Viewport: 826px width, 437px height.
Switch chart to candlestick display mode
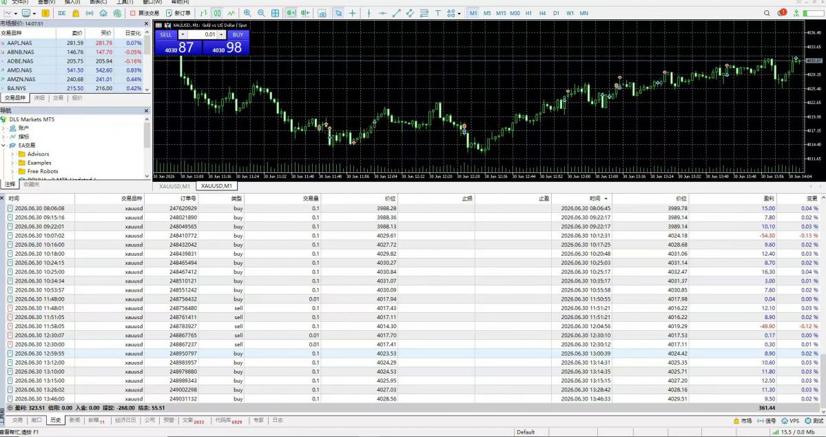tap(217, 13)
